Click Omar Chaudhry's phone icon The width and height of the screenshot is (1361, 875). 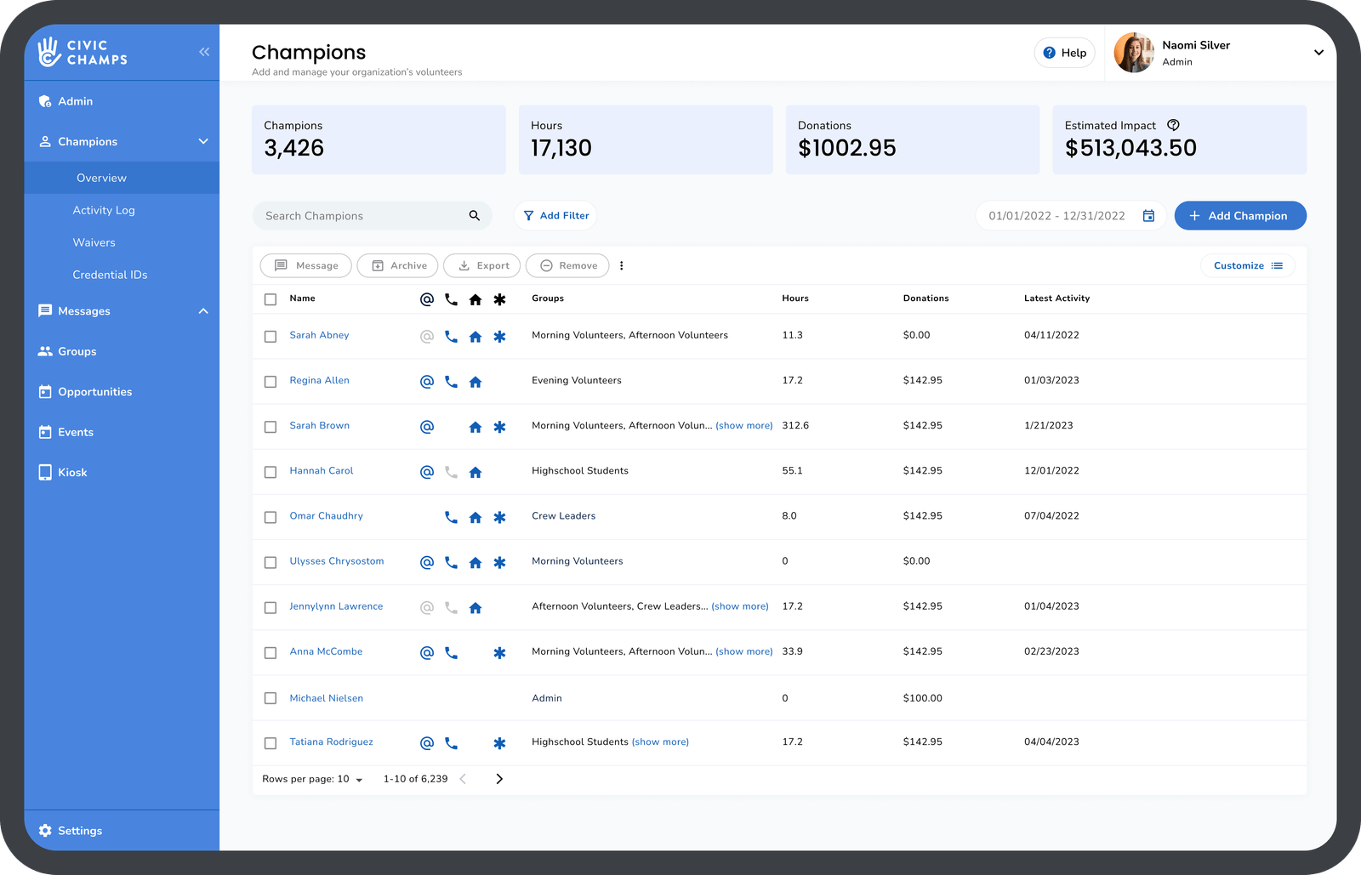coord(451,517)
